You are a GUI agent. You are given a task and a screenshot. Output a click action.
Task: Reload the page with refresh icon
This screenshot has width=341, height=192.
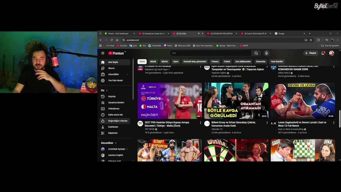point(112,40)
